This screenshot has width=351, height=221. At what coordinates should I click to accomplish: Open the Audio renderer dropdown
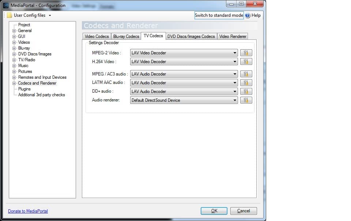pos(184,100)
